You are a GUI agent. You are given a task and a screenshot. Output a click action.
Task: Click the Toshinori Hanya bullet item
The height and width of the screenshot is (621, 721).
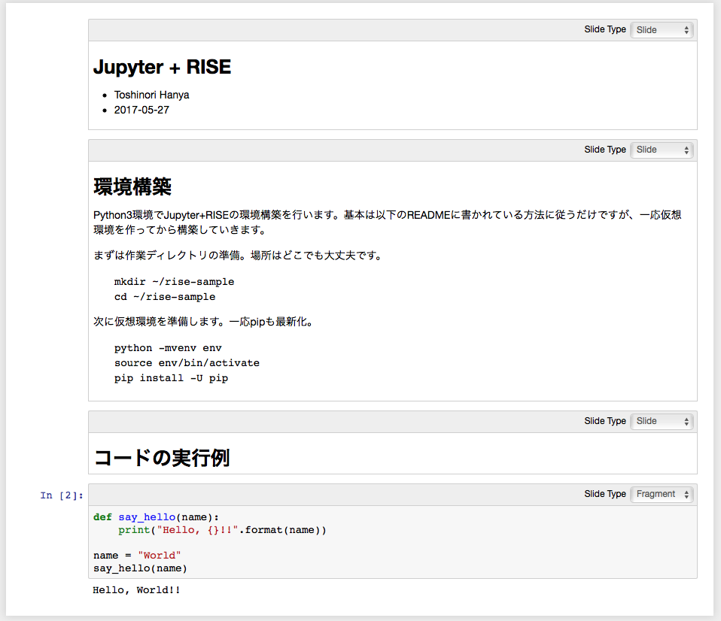click(151, 95)
